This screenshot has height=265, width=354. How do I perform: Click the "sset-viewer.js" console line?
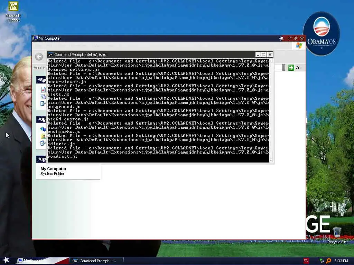pyautogui.click(x=67, y=82)
